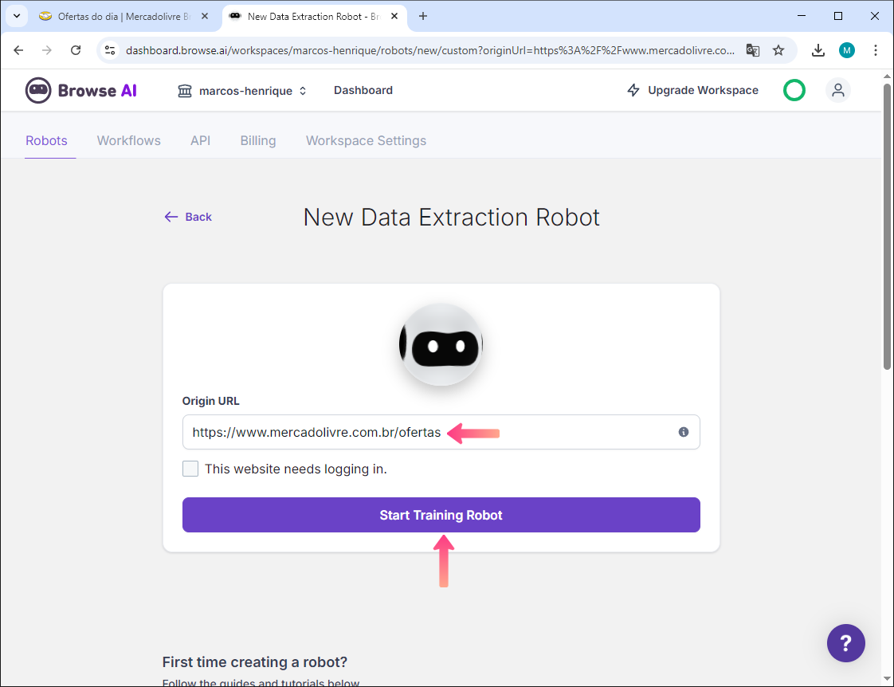Close the Ofertas do dia Mercadolivre tab

205,17
